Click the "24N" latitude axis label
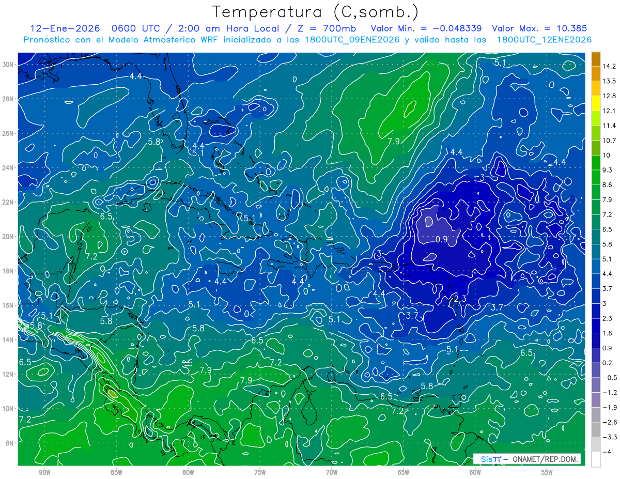Viewport: 620px width, 479px height. point(9,168)
